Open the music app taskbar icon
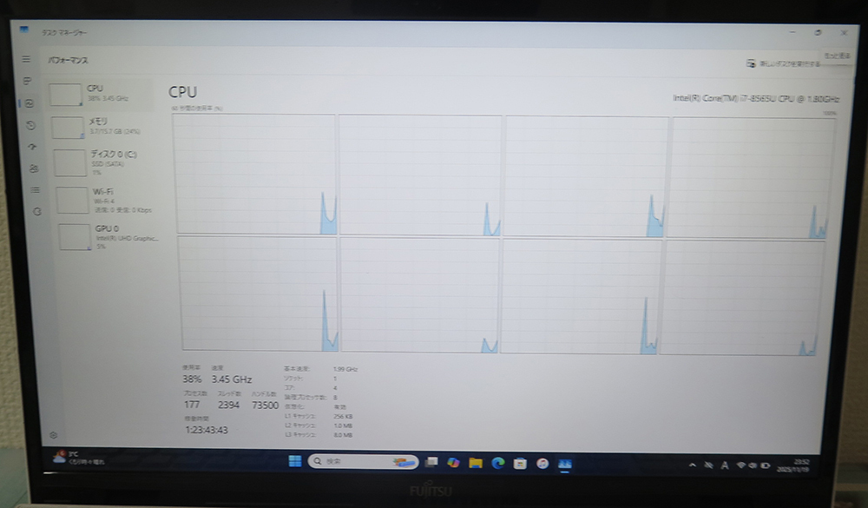This screenshot has width=868, height=508. (x=542, y=464)
